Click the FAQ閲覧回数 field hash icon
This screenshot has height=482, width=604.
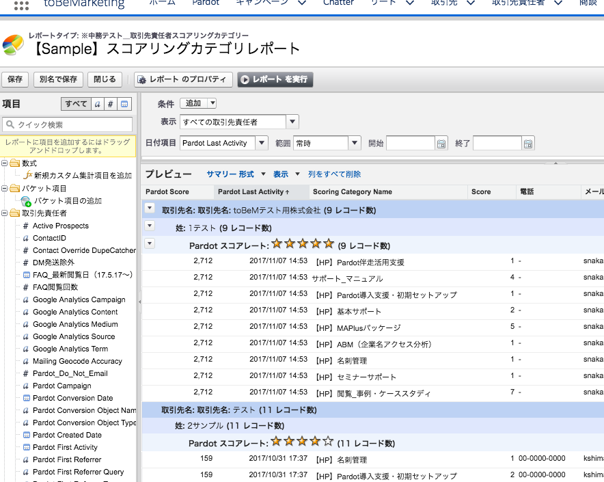tap(26, 287)
